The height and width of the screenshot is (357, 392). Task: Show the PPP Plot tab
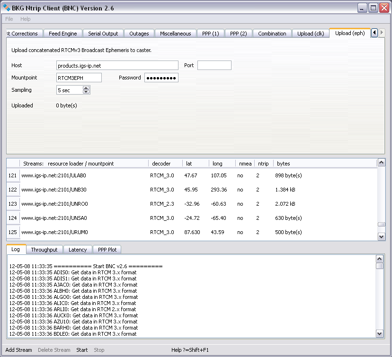pos(107,250)
